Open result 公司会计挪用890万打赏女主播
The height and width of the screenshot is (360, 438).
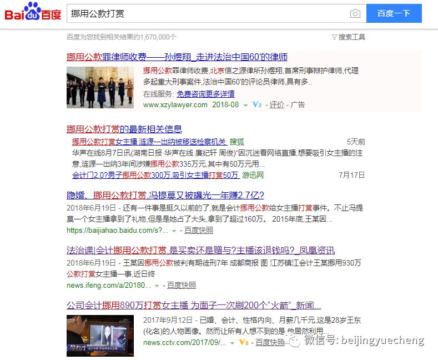pyautogui.click(x=194, y=305)
